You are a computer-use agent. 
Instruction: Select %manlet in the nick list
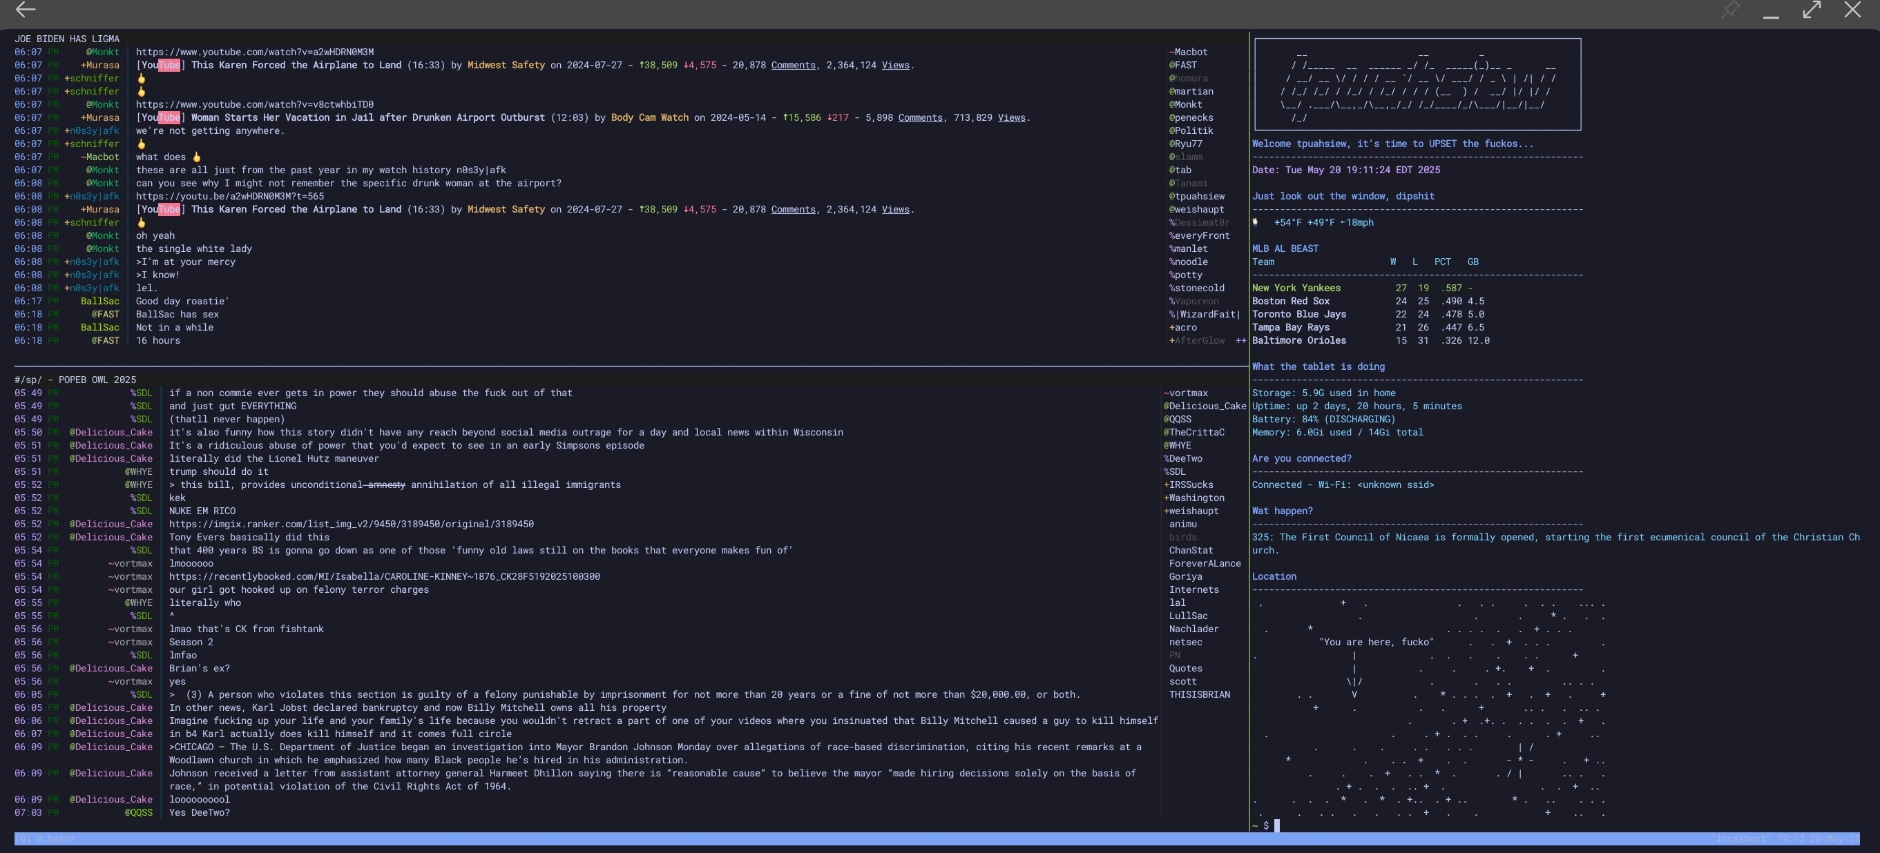click(x=1188, y=248)
